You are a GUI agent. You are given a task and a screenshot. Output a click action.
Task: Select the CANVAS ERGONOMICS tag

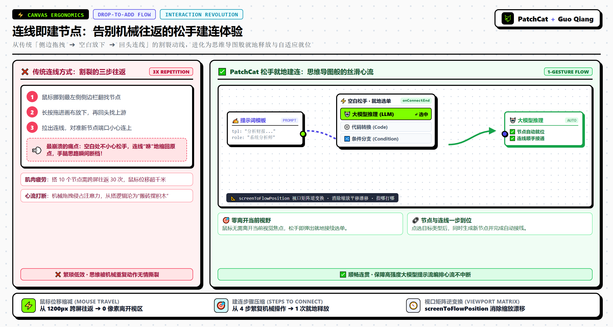(51, 15)
